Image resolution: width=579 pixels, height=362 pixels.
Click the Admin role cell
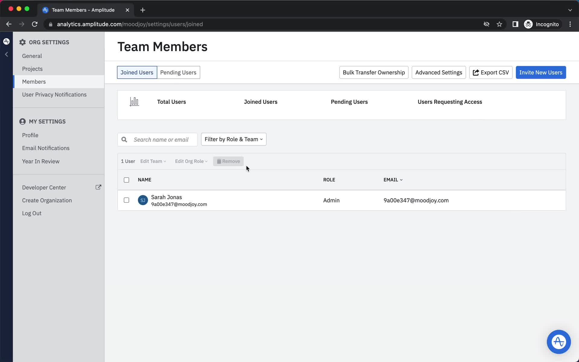tap(331, 200)
